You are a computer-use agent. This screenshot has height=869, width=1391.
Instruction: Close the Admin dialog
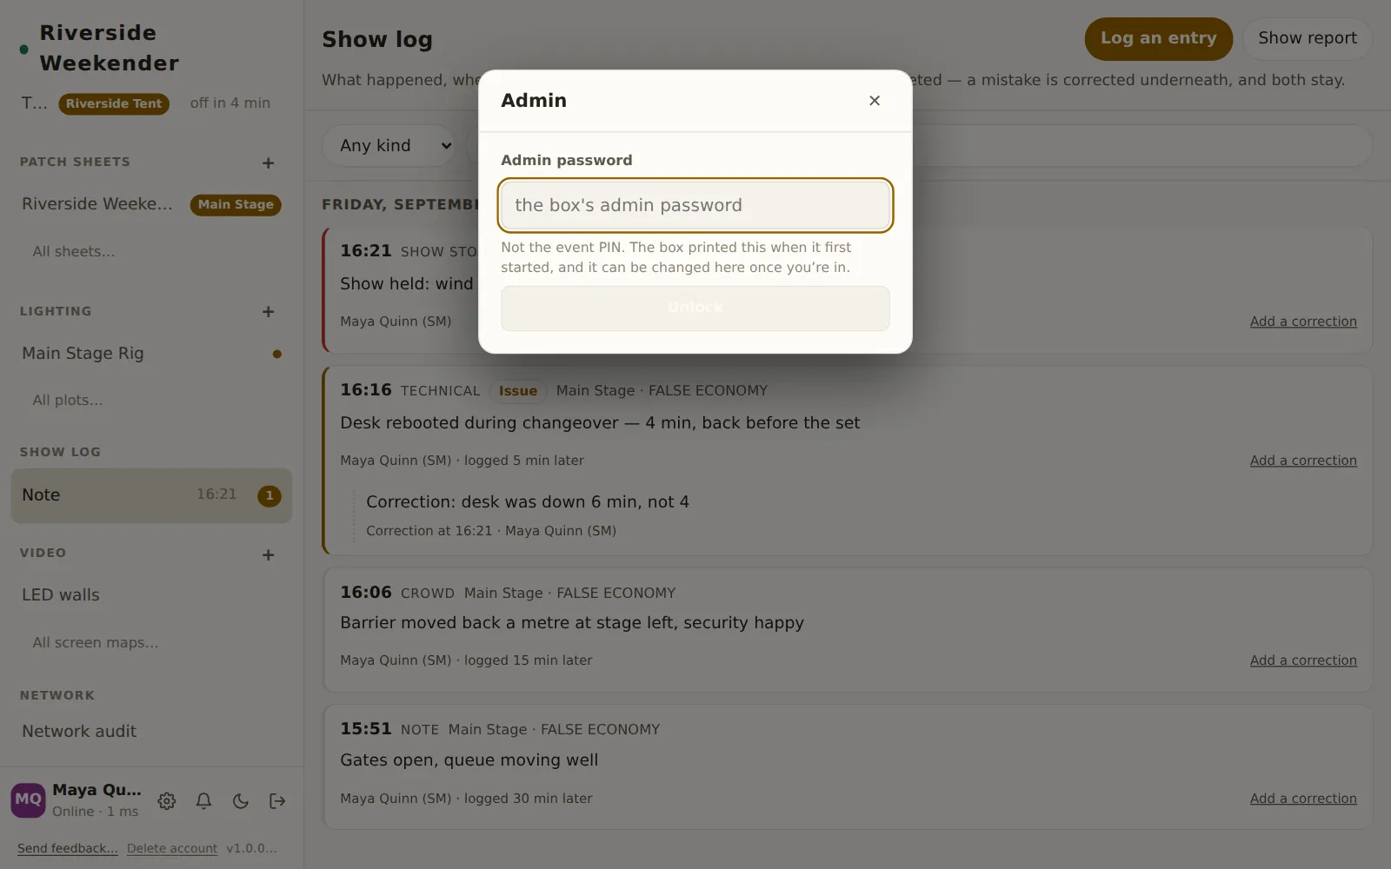coord(875,101)
